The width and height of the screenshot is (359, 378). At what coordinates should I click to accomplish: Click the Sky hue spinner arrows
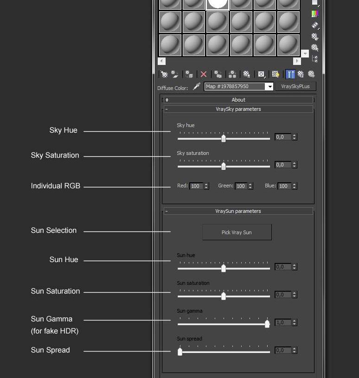[294, 137]
